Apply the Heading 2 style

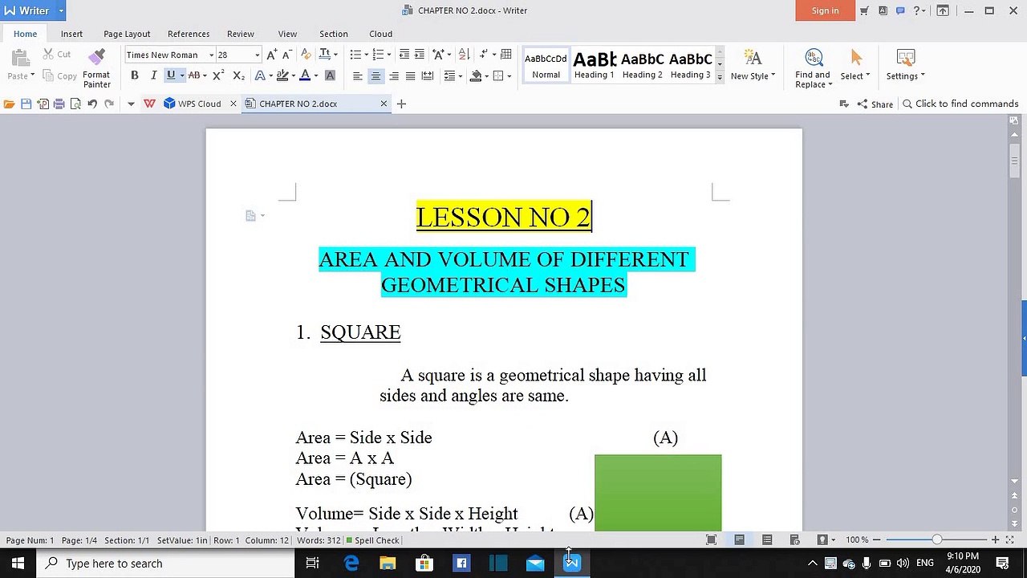pyautogui.click(x=643, y=65)
